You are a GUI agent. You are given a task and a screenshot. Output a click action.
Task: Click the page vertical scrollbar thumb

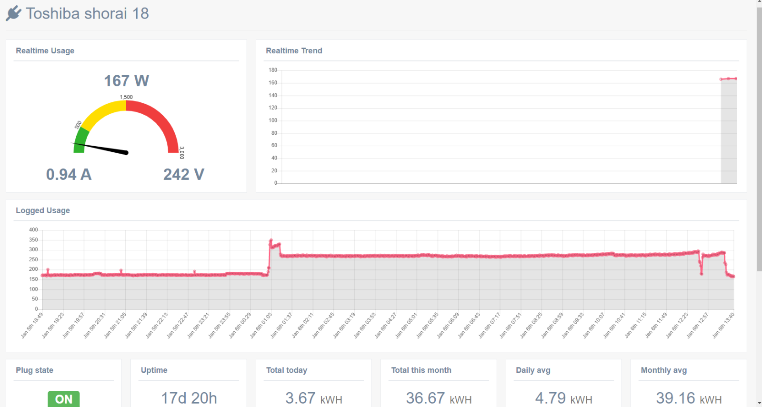click(759, 139)
